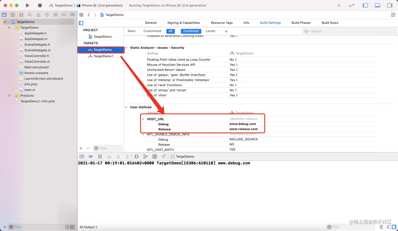Open the symbol navigator
This screenshot has height=231, width=398.
pyautogui.click(x=21, y=15)
